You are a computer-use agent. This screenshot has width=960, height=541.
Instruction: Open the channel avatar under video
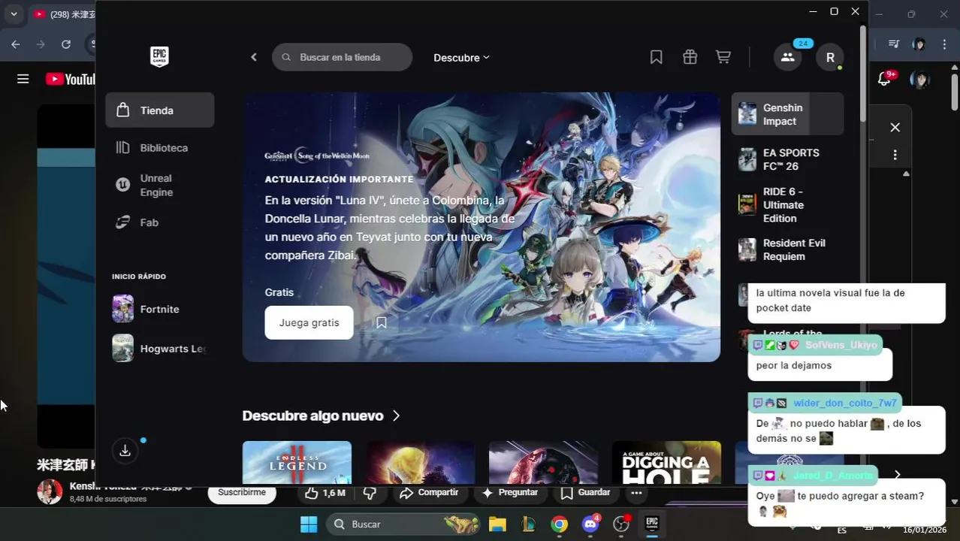[x=50, y=491]
